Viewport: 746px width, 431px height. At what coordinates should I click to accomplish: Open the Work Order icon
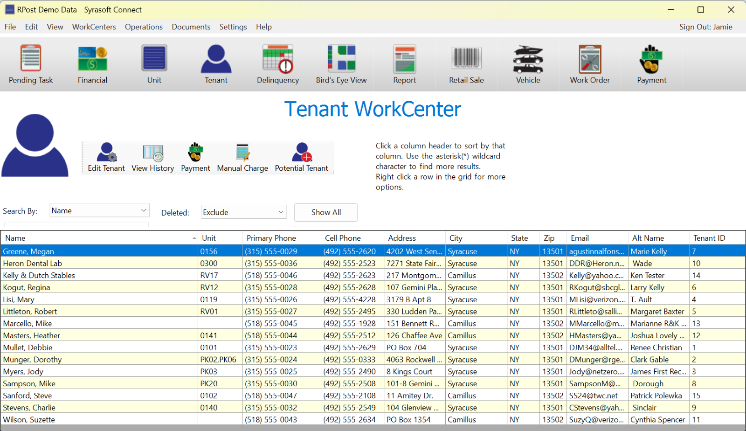pyautogui.click(x=590, y=65)
